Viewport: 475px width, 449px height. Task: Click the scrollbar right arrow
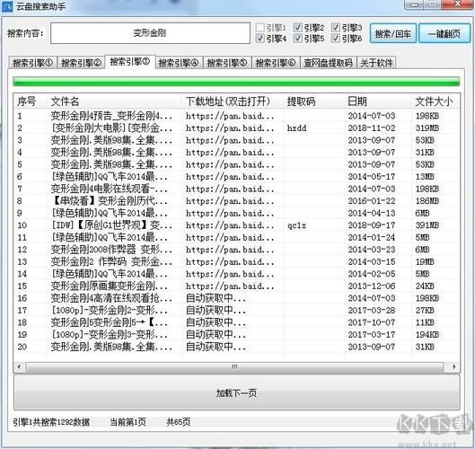point(453,367)
